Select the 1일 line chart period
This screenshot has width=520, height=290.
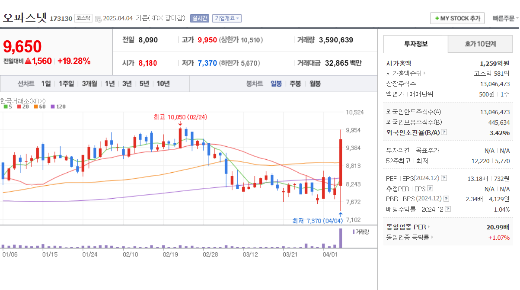[x=46, y=84]
